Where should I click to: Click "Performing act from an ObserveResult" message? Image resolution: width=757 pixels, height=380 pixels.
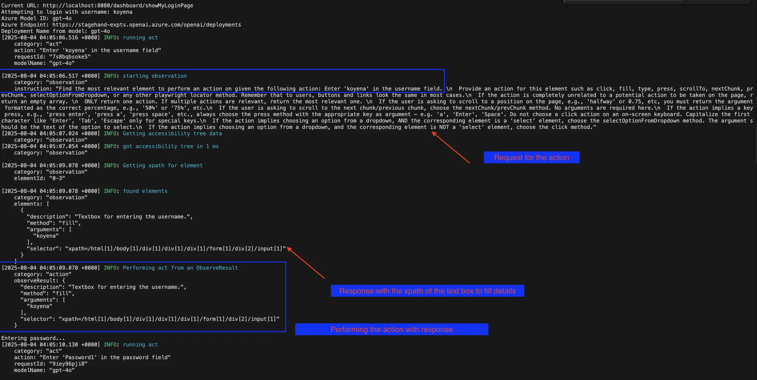tap(180, 268)
